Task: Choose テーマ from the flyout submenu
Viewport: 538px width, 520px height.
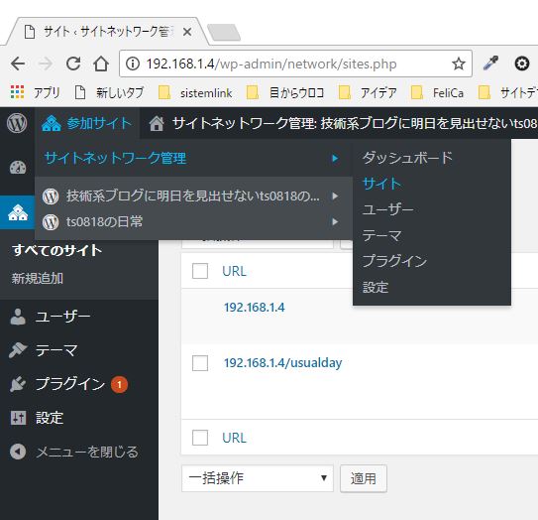Action: point(381,235)
